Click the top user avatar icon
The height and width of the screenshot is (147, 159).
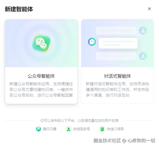click(x=143, y=31)
